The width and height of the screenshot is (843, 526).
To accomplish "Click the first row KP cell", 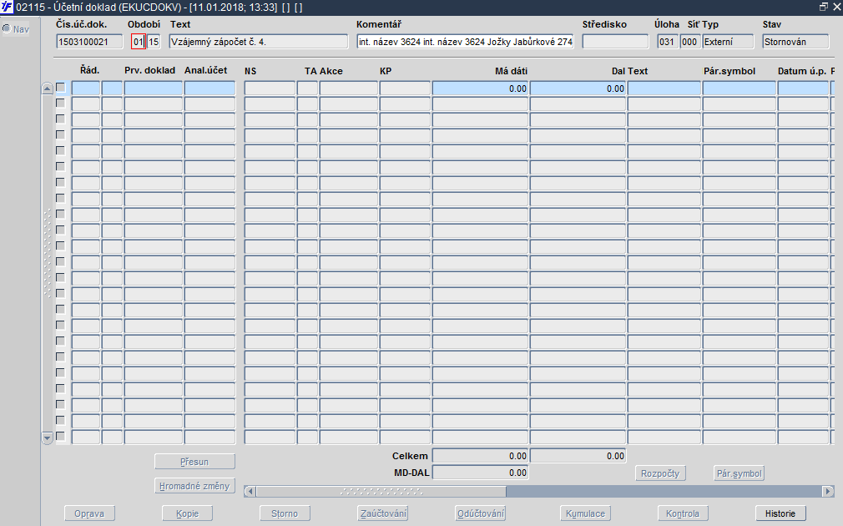I will pyautogui.click(x=405, y=89).
